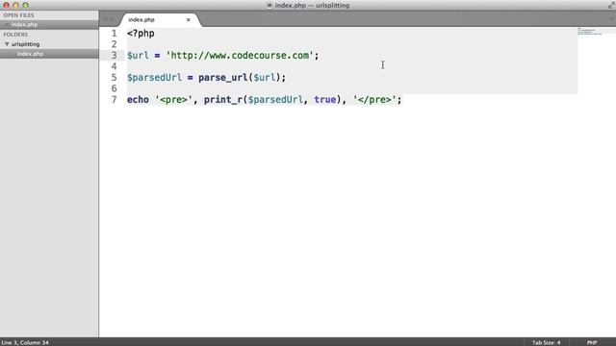Click line number 3 in gutter

(114, 56)
